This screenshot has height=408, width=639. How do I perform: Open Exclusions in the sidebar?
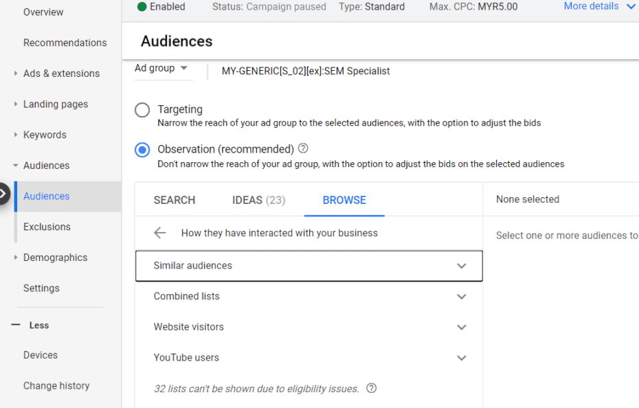(47, 227)
